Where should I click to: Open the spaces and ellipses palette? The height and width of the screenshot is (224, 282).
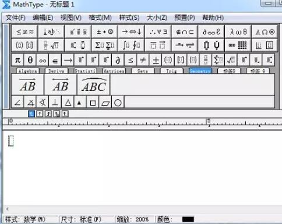point(51,32)
